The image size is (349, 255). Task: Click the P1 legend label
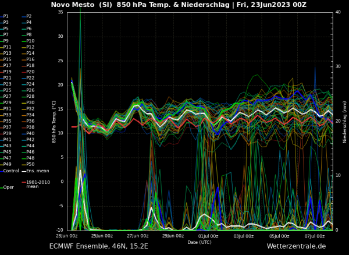[x=6, y=16]
